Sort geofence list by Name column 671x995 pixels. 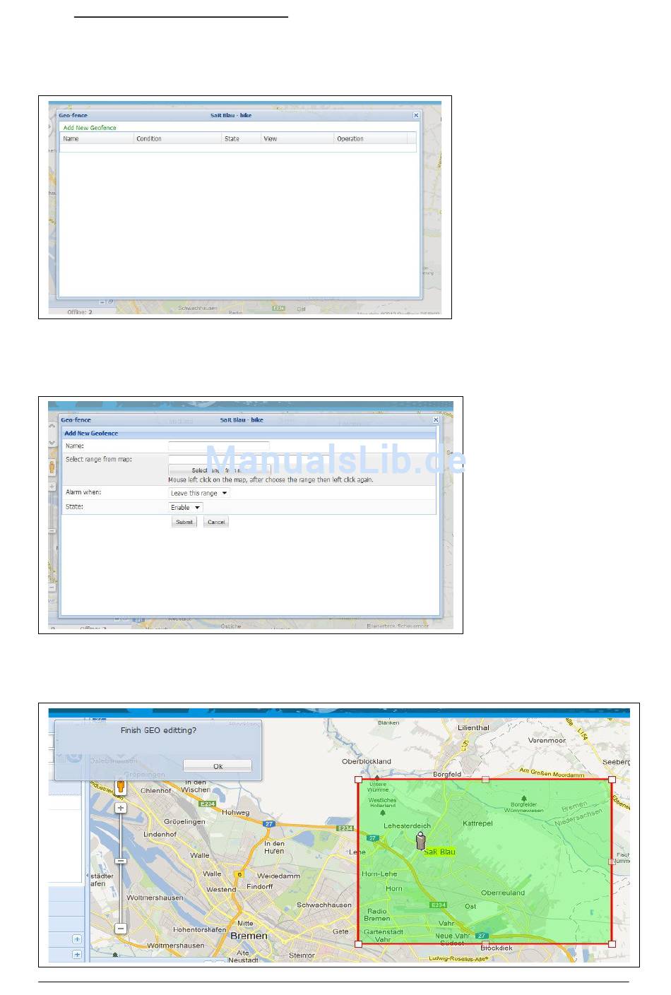click(x=97, y=138)
